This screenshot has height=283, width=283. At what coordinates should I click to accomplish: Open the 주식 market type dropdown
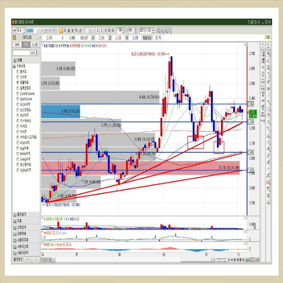[24, 30]
